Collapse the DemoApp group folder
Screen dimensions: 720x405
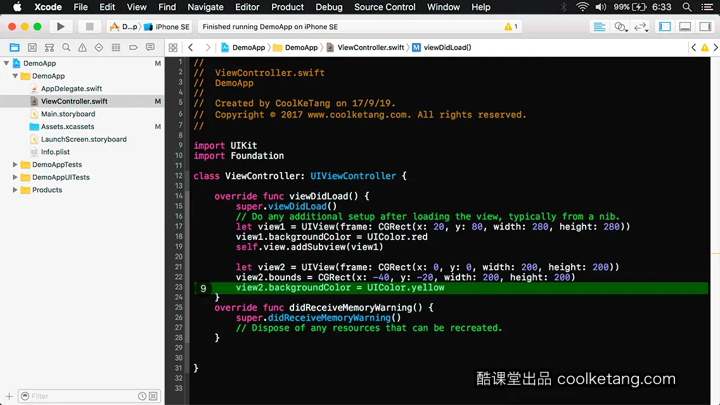(x=15, y=76)
